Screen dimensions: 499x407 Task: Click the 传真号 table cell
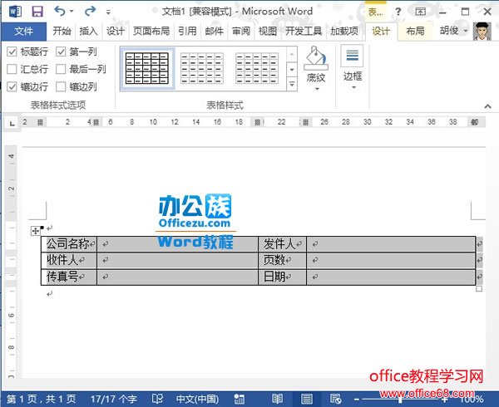pos(69,277)
